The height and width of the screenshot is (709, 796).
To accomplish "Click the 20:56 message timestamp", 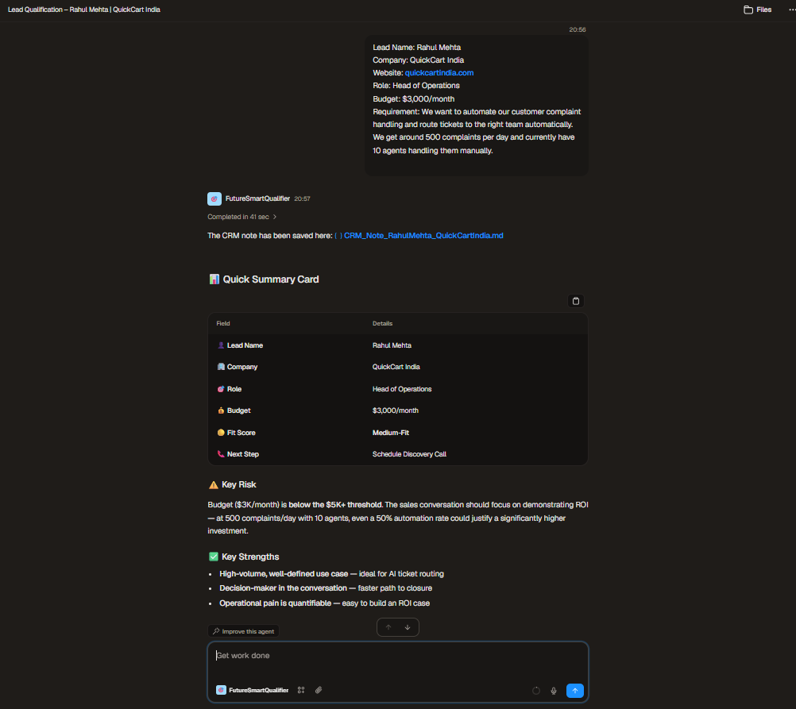I will click(578, 29).
